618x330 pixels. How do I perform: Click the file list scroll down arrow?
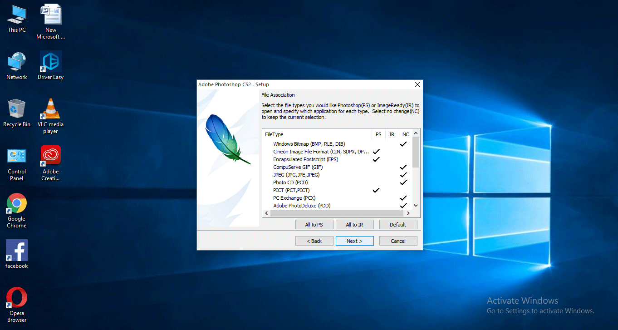coord(416,206)
